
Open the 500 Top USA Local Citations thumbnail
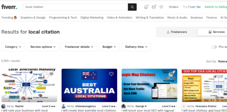204,85
